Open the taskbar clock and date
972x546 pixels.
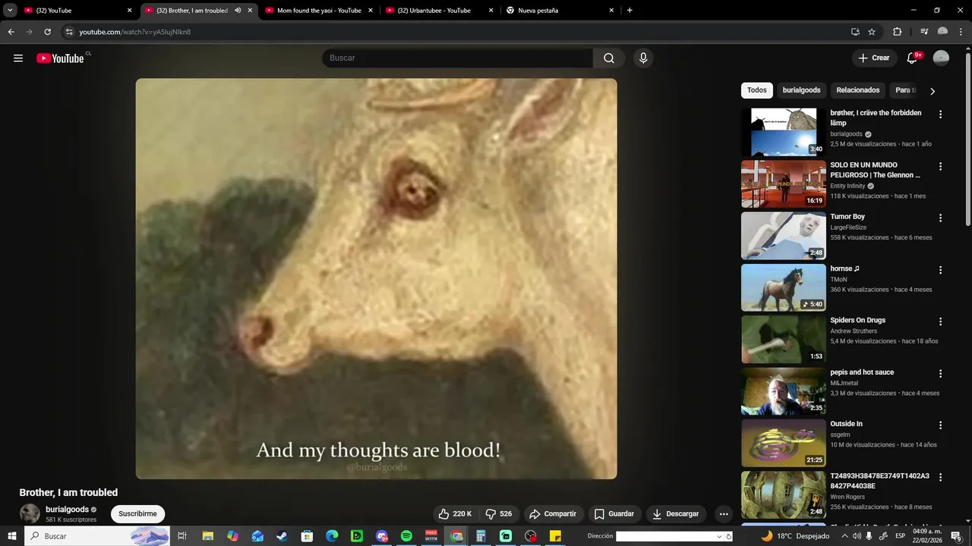point(927,536)
